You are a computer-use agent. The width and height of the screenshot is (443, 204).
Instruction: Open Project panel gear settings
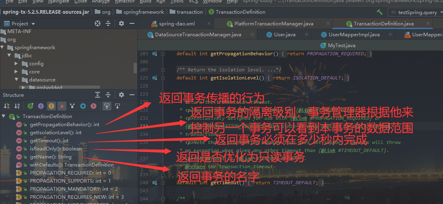coord(121,24)
